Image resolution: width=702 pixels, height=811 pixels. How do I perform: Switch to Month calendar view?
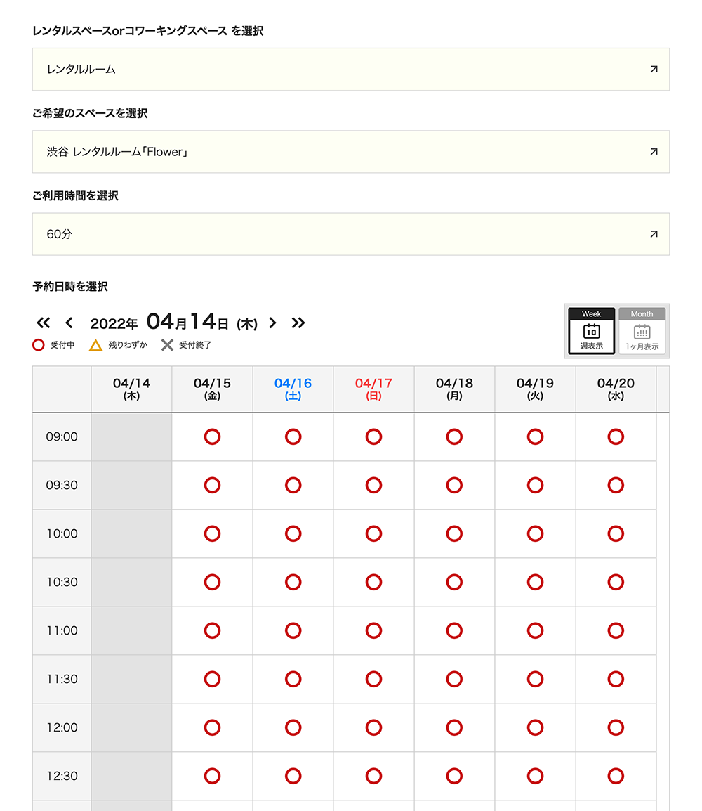coord(642,331)
